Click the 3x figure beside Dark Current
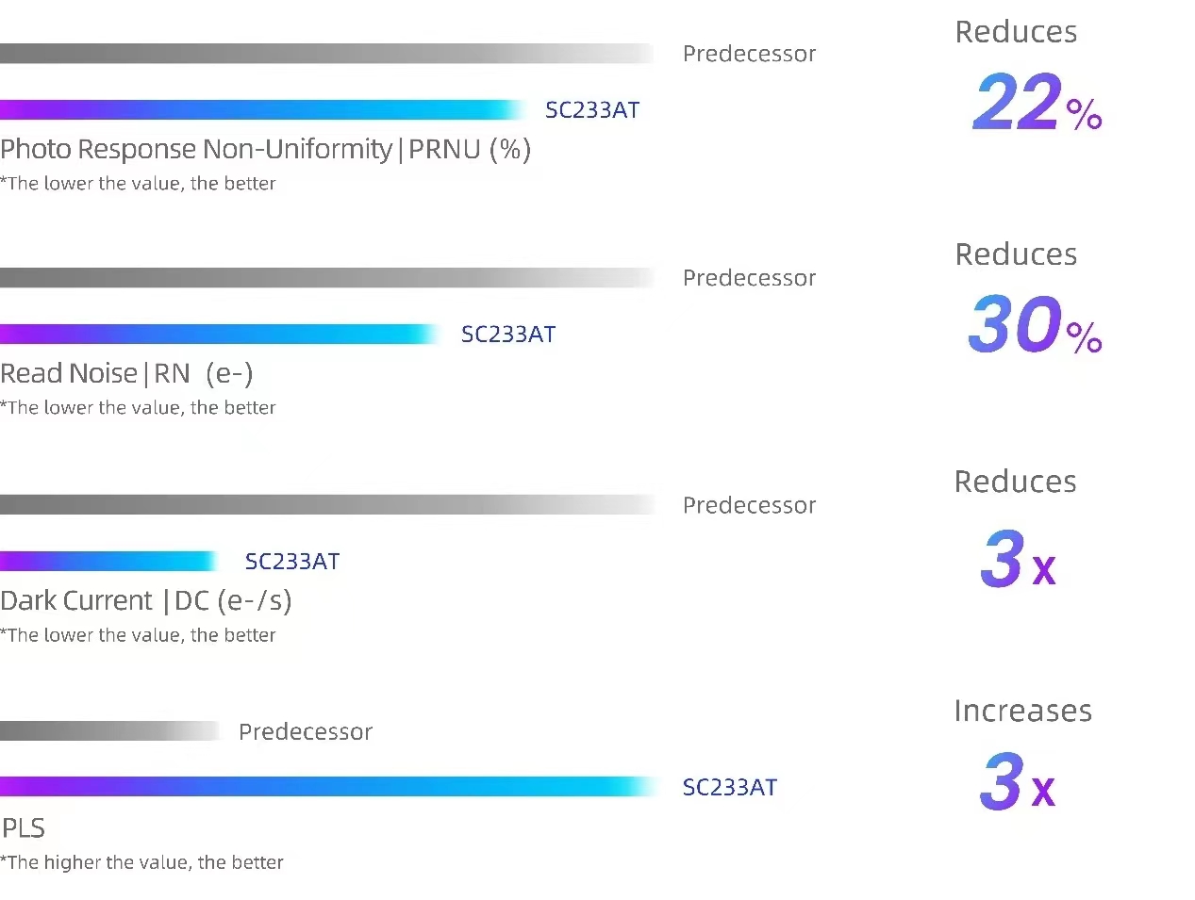Image resolution: width=1195 pixels, height=900 pixels. (x=1018, y=560)
